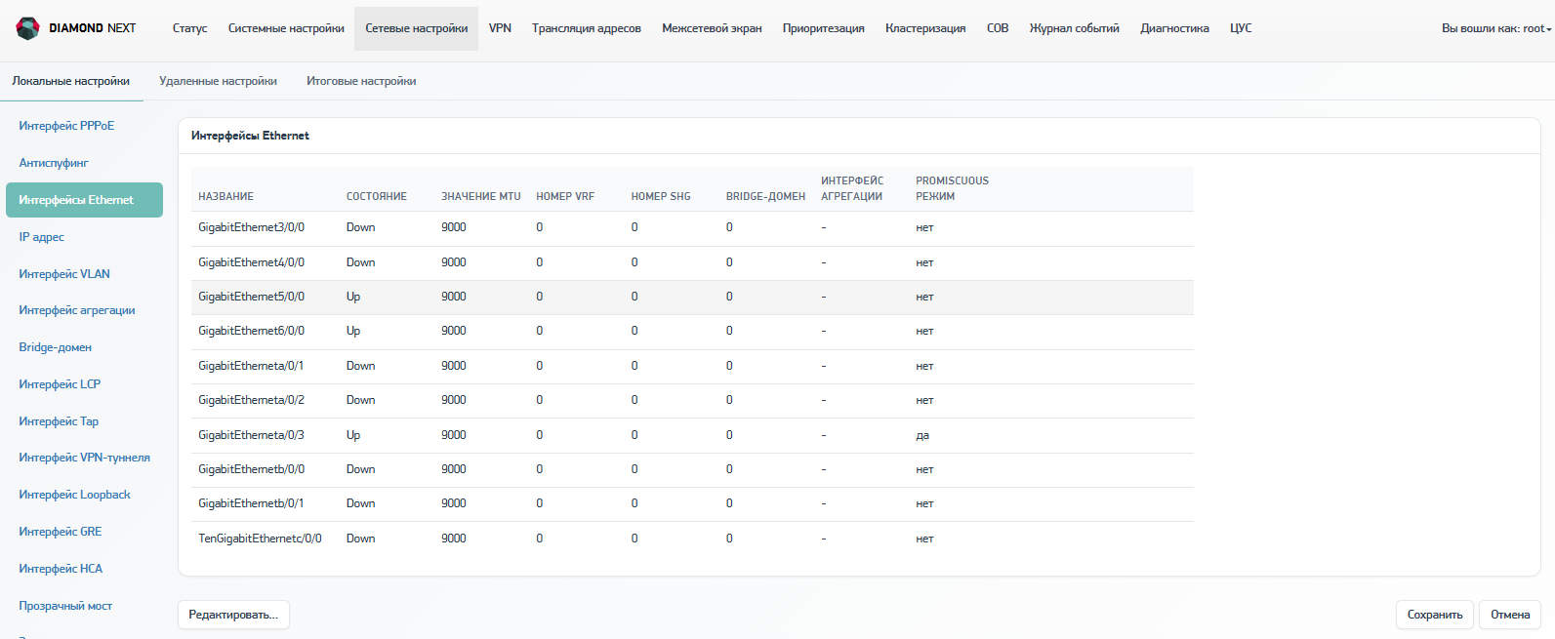
Task: Select row GigabitEthernet3/0/0
Action: click(692, 228)
